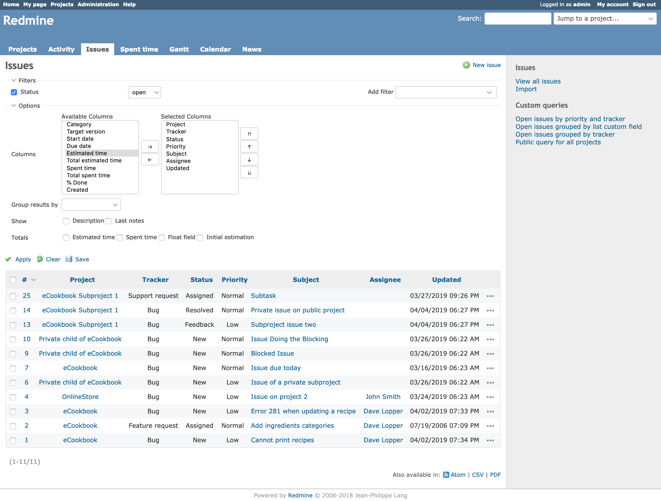Move selected column to top
The height and width of the screenshot is (501, 661).
(x=249, y=134)
